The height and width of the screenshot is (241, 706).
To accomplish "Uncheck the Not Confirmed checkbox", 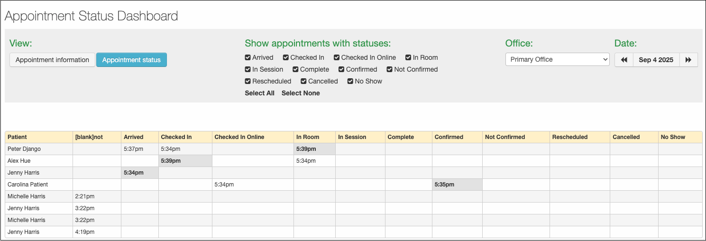I will 390,70.
